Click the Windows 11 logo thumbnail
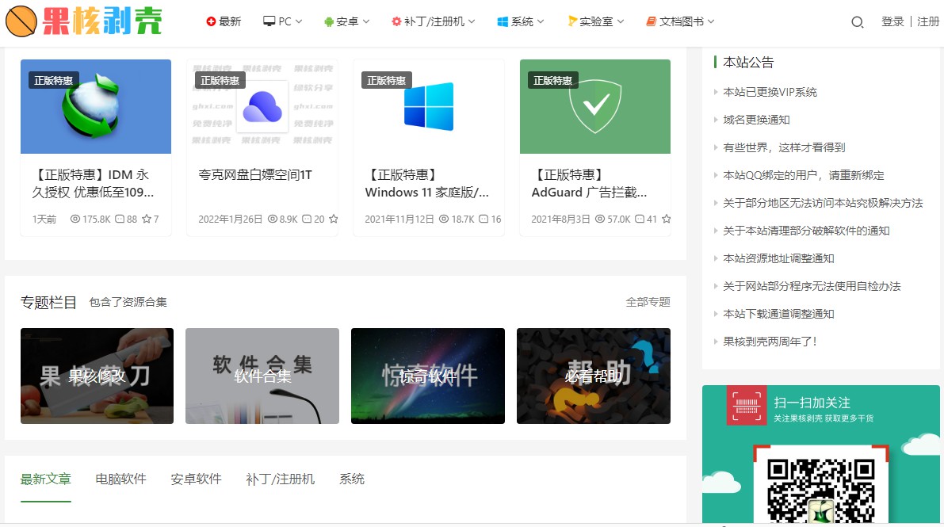 [x=429, y=107]
